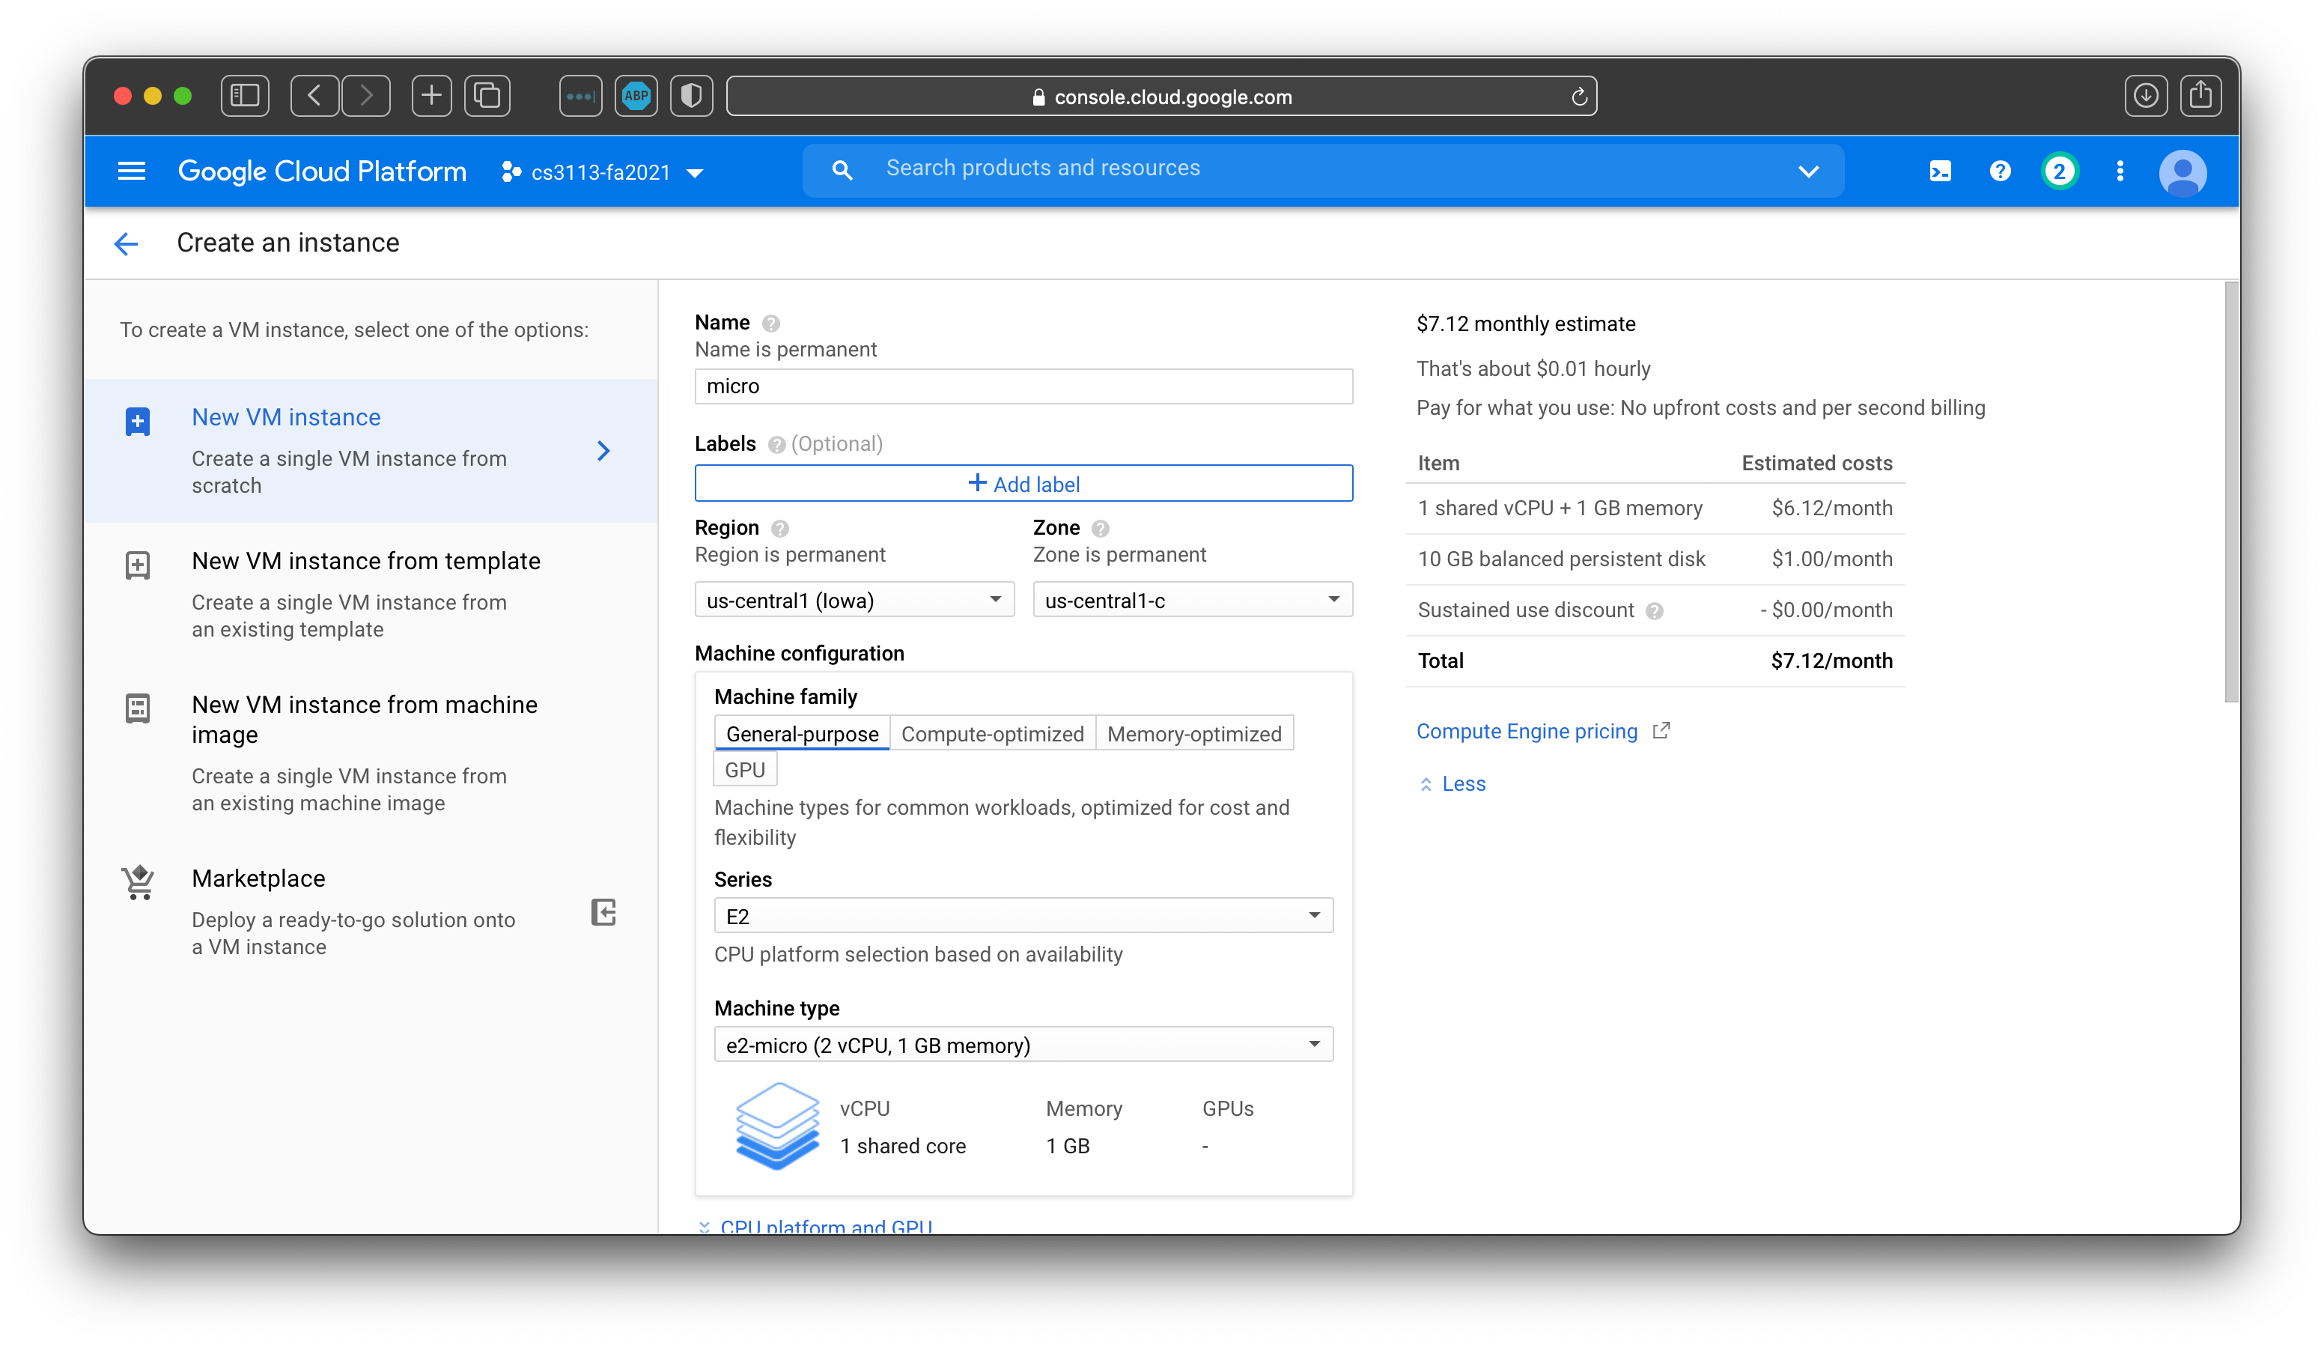The width and height of the screenshot is (2324, 1345).
Task: Show Safari tab overview
Action: click(487, 96)
